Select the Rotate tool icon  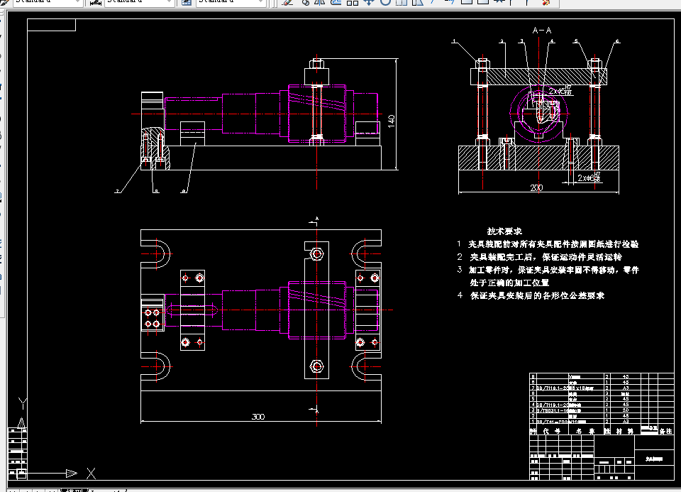(385, 2)
